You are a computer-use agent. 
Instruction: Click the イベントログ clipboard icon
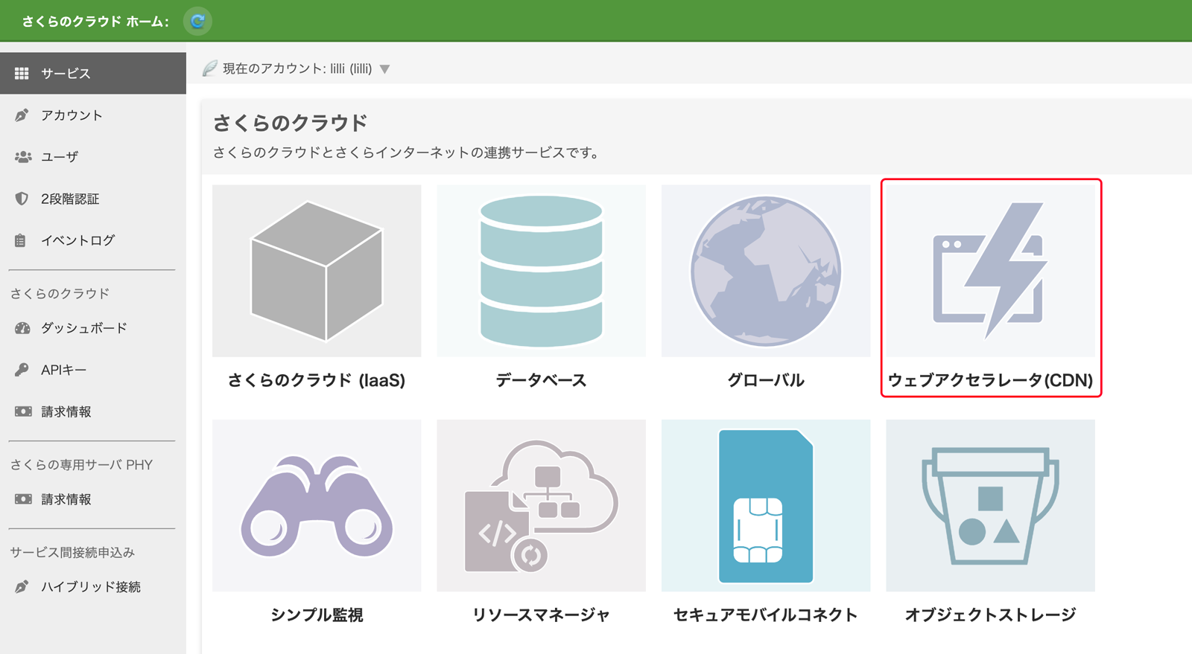point(20,240)
